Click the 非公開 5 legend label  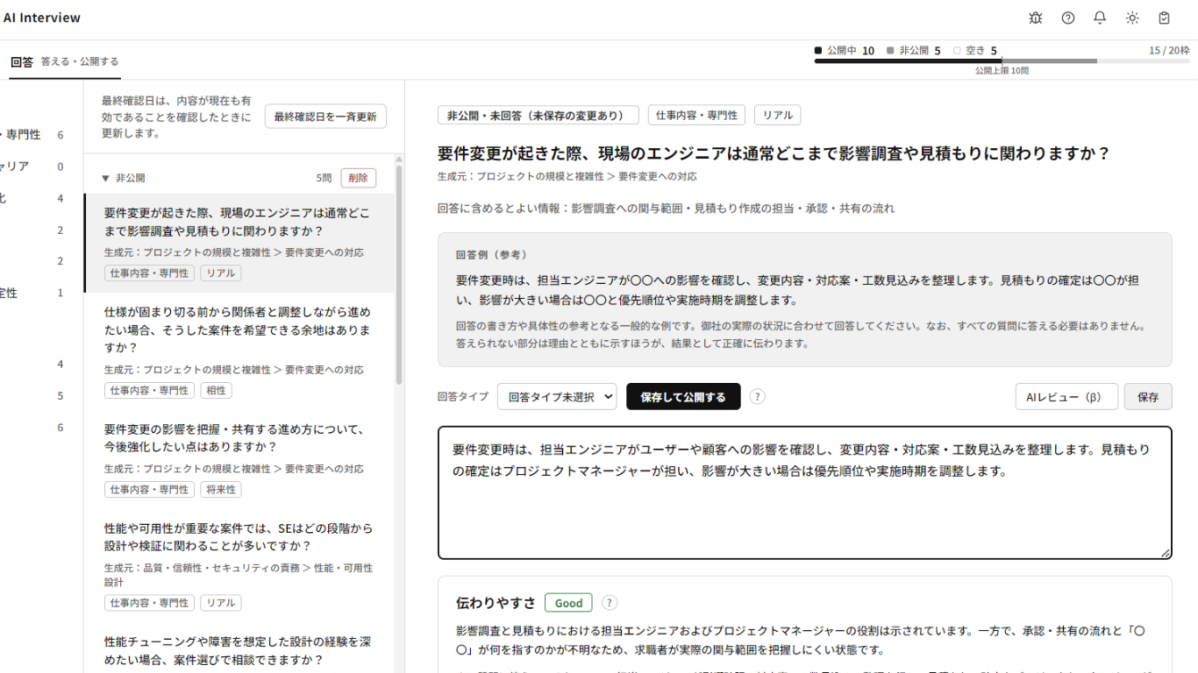tap(914, 51)
